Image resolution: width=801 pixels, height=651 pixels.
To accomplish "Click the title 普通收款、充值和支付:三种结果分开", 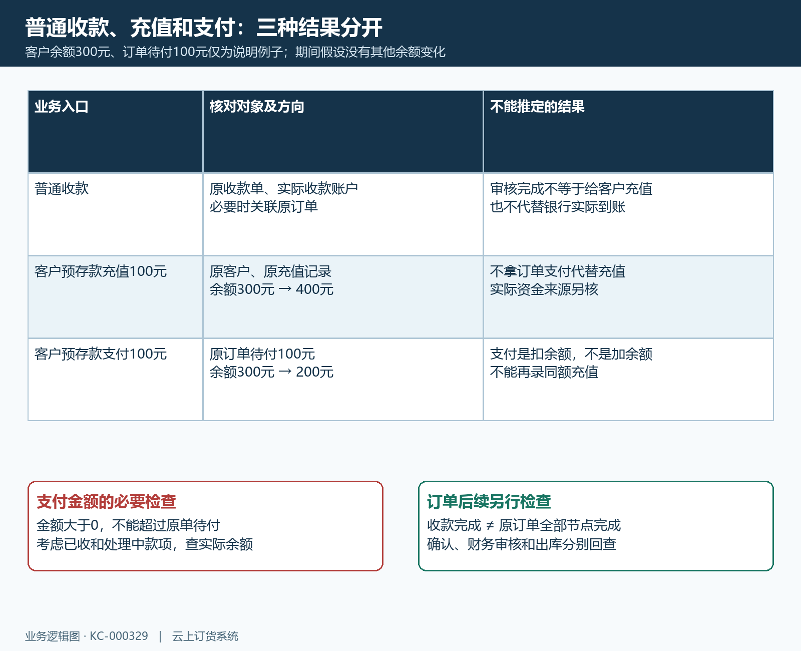I will pos(204,27).
